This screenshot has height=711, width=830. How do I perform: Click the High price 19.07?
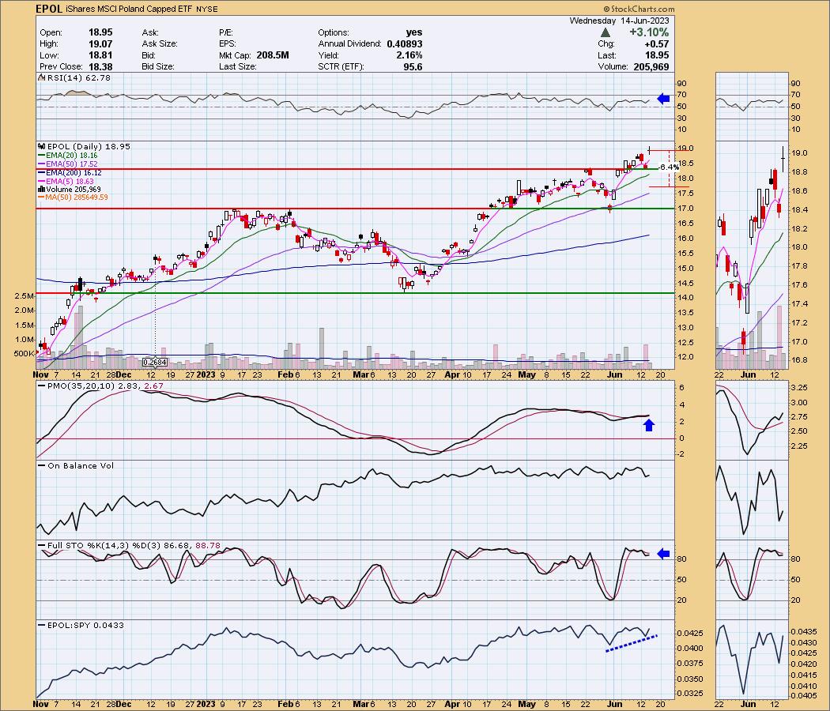[x=100, y=44]
